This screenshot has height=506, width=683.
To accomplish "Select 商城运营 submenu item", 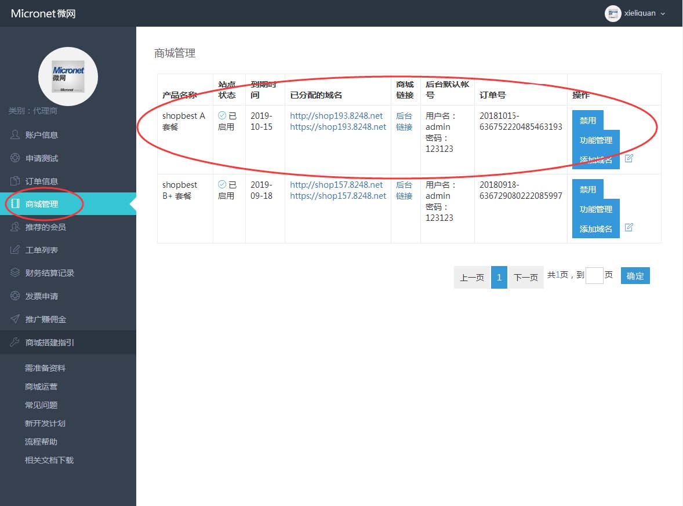I will (41, 387).
